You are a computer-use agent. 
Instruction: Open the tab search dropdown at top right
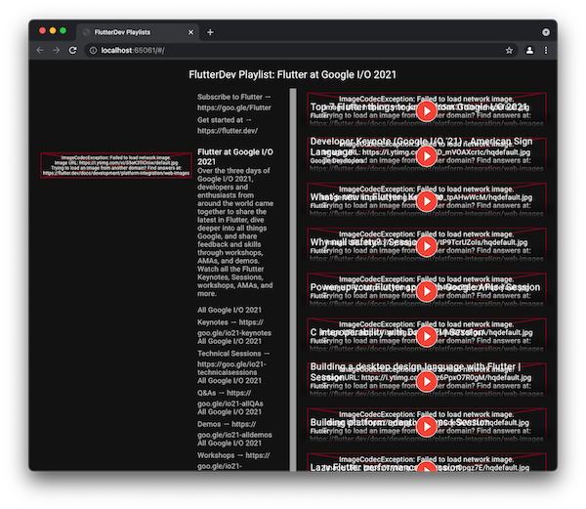pos(546,32)
